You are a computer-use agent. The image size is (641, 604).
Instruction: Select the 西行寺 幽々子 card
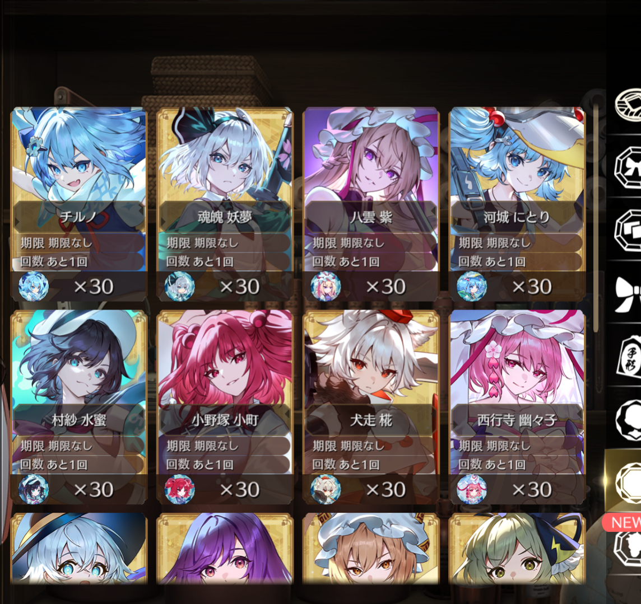[517, 407]
